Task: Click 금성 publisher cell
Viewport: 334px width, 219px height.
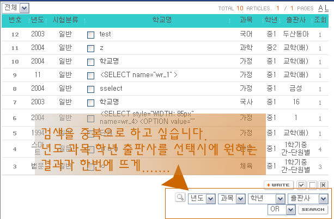Action: coord(296,89)
